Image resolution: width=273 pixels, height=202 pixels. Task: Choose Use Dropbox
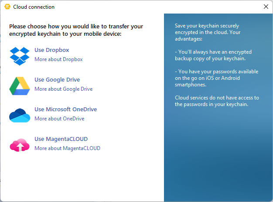pyautogui.click(x=51, y=50)
